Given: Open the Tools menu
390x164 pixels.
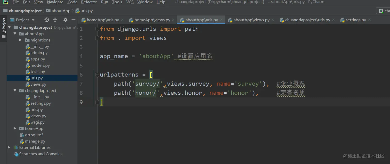Looking at the screenshot, I should click(x=117, y=2).
